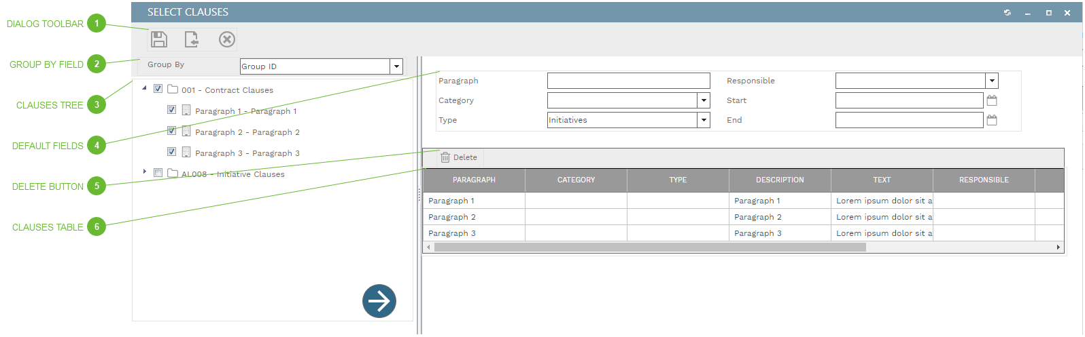1085x337 pixels.
Task: Open the Start date calendar picker
Action: click(x=992, y=100)
